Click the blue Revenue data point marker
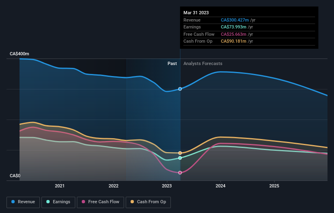The image size is (334, 213). pos(180,89)
